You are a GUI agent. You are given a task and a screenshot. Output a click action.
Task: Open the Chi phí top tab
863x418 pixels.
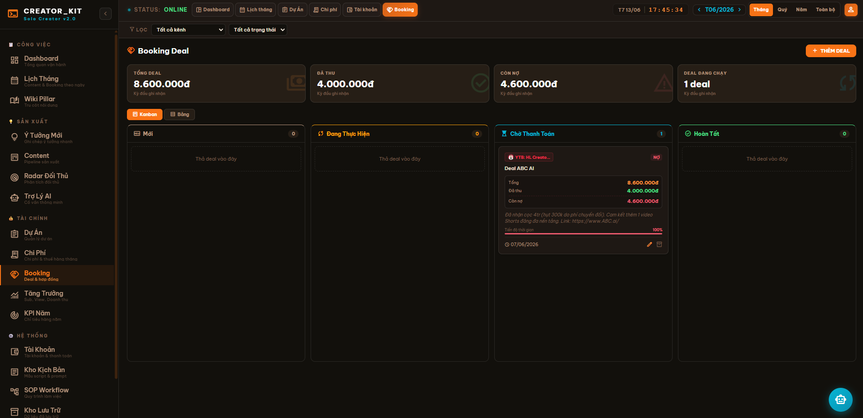325,9
